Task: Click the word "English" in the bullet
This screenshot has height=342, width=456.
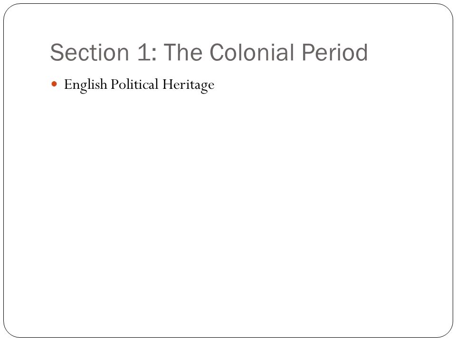Action: coord(85,85)
